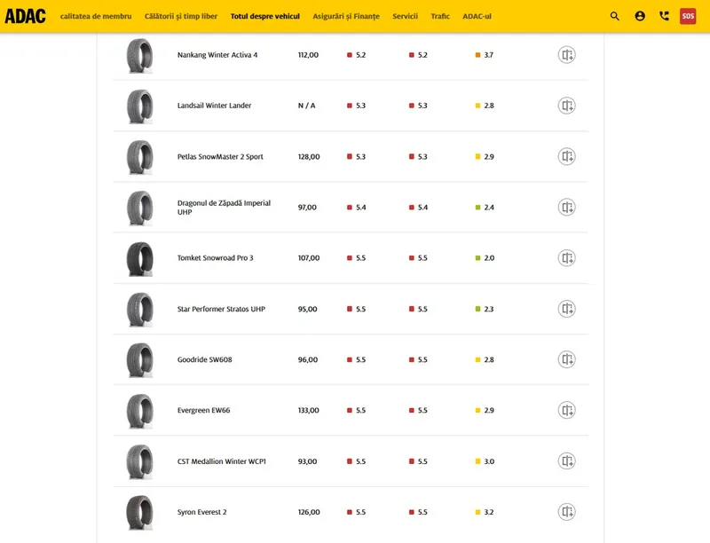Open the user account profile icon
The image size is (710, 543).
point(640,16)
